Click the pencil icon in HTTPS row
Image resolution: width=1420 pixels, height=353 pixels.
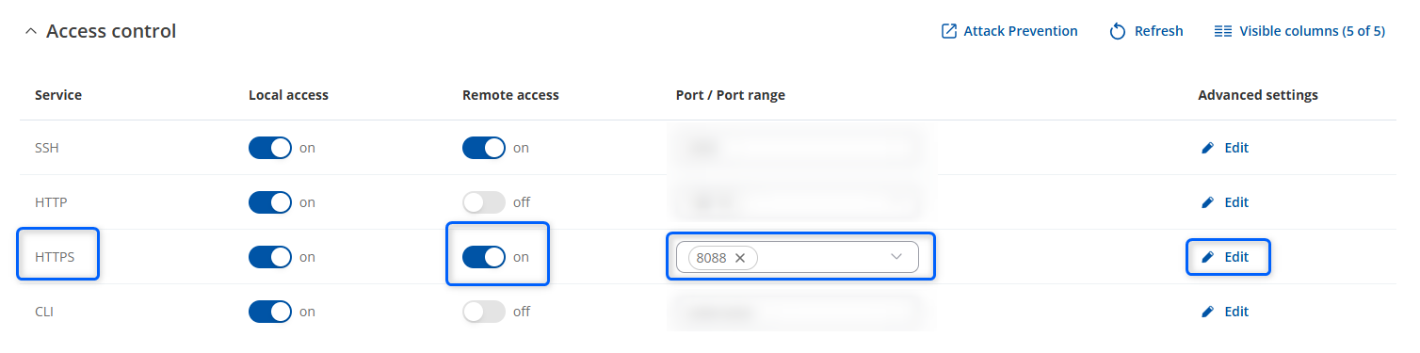click(1208, 257)
